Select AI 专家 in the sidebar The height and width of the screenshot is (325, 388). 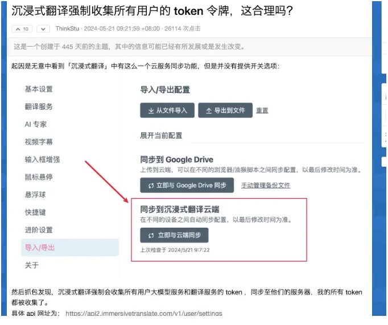[x=36, y=124]
